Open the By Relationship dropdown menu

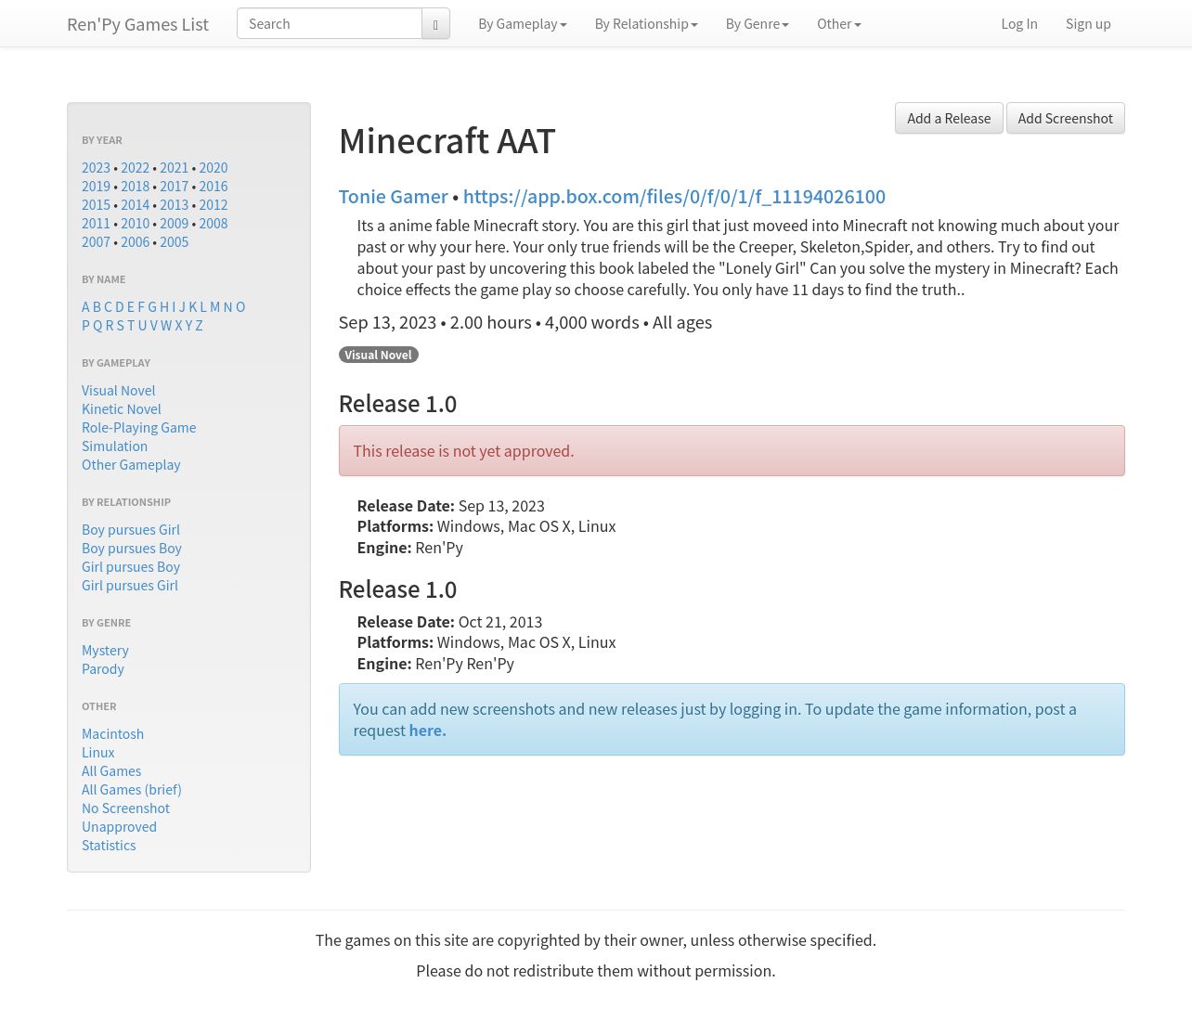point(646,24)
